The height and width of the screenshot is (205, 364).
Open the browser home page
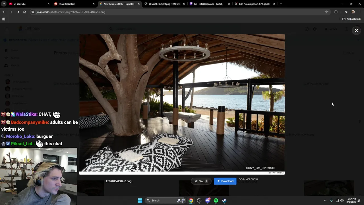(25, 12)
